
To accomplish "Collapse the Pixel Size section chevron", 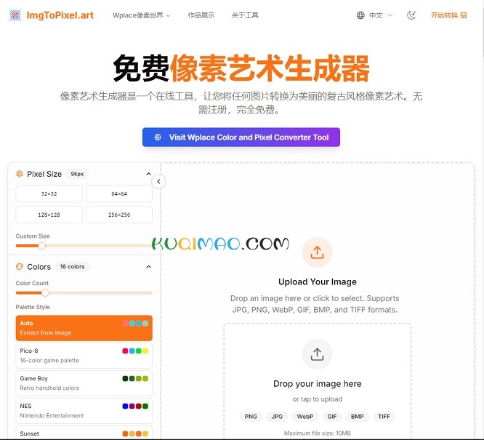I will [x=149, y=175].
